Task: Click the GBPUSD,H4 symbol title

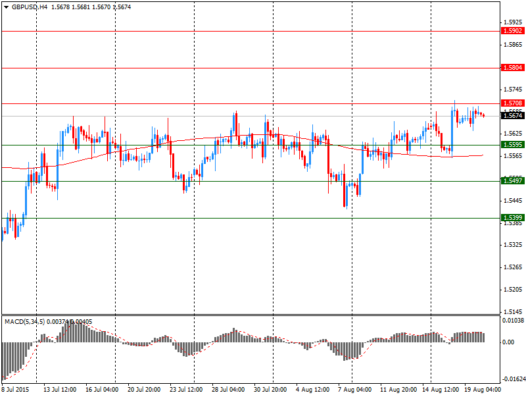Action: 30,7
